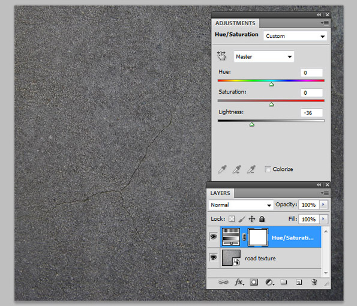Image resolution: width=357 pixels, height=306 pixels.
Task: Pick the subtract-from-sample eyedropper tool
Action: (251, 169)
